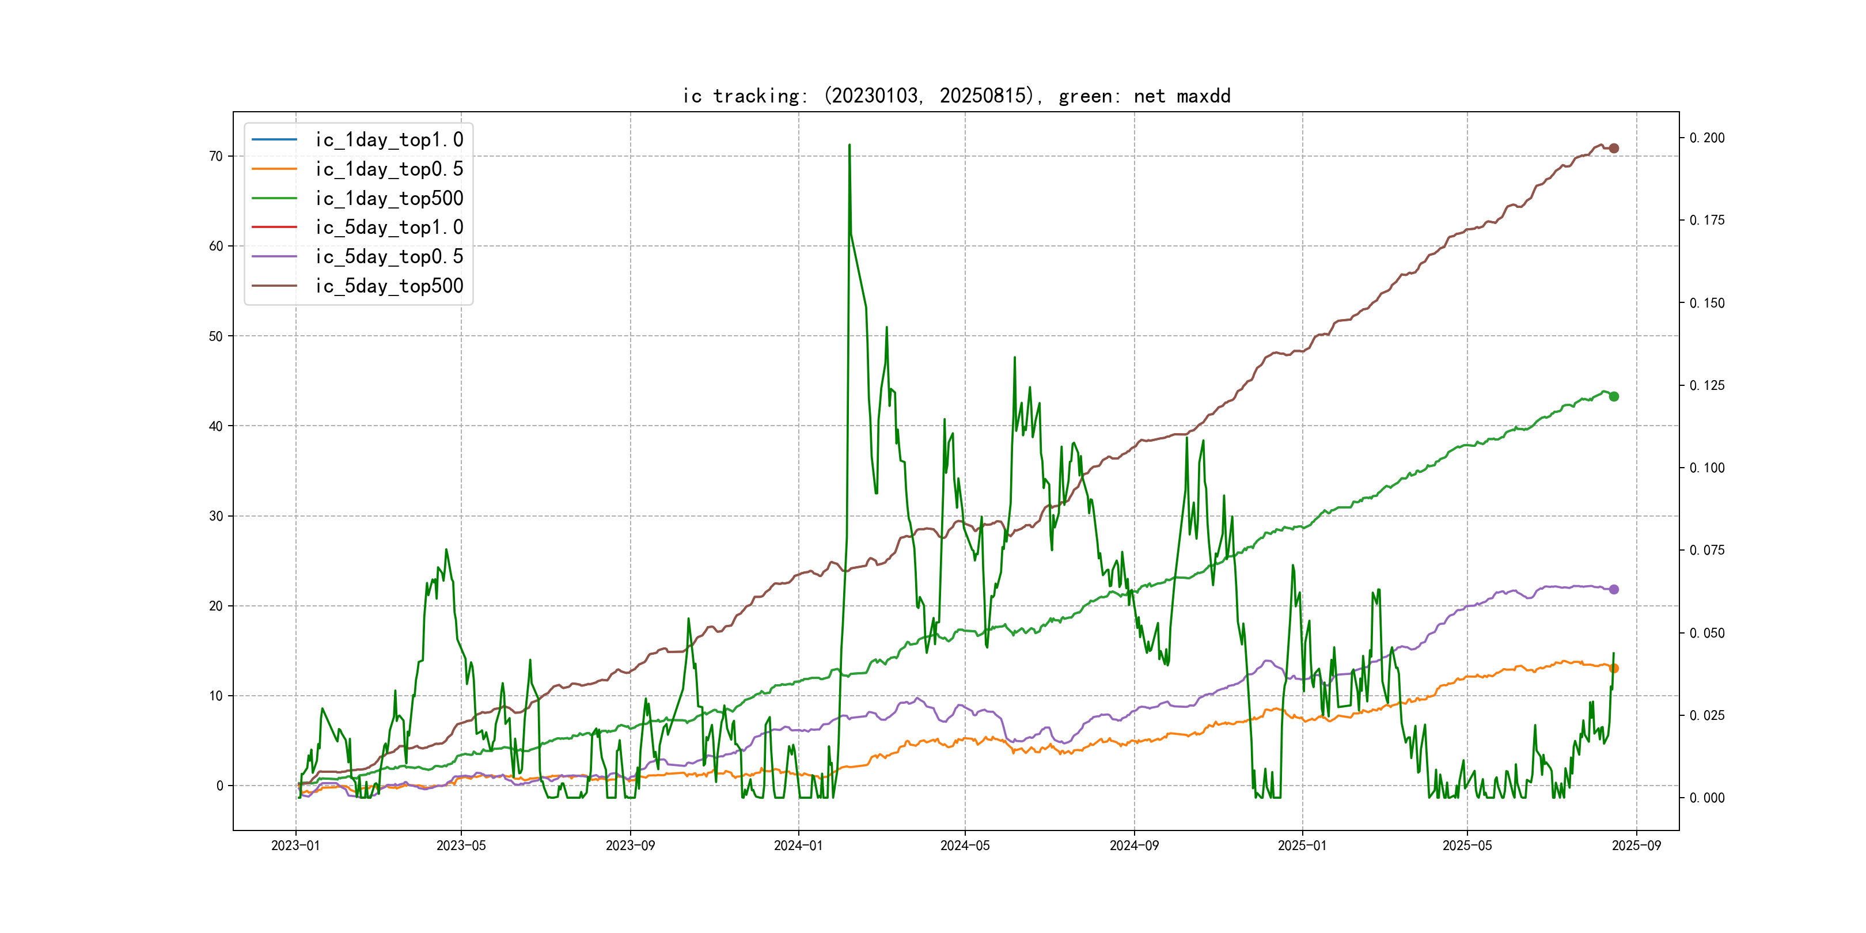Click the purple legend line for ic_5day_top0.5
Viewport: 1866px width, 933px height.
click(274, 256)
